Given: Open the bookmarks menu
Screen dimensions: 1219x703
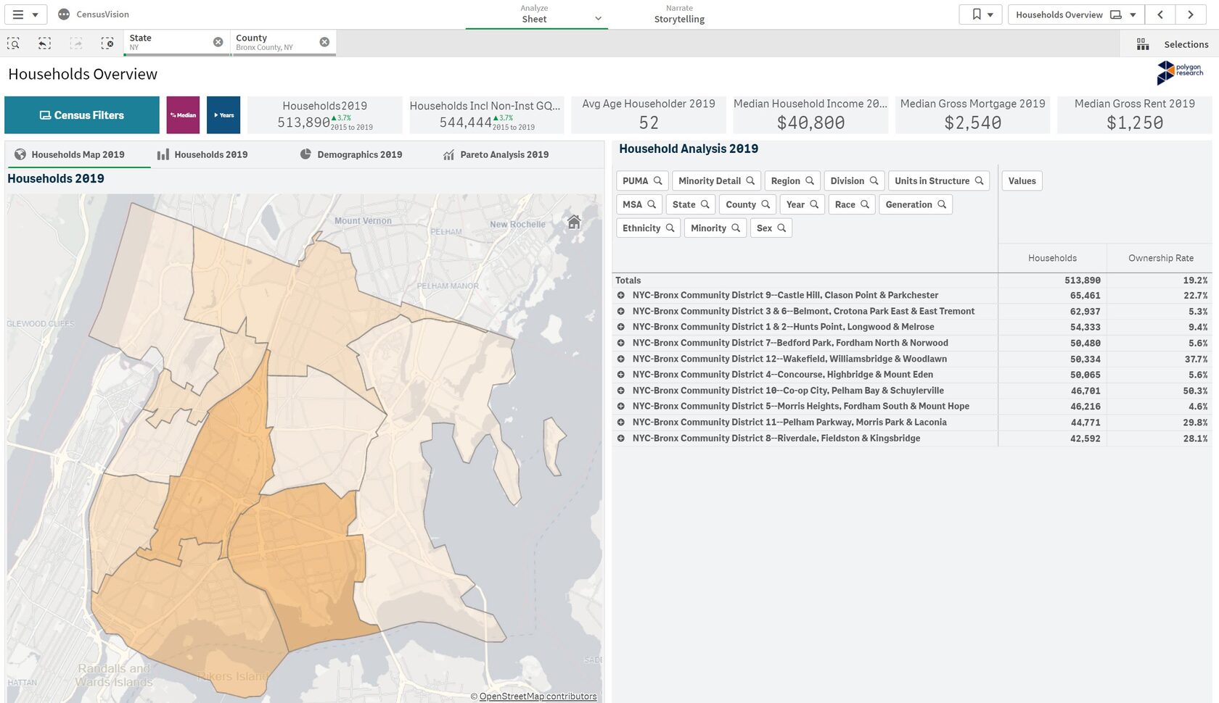Looking at the screenshot, I should point(981,14).
